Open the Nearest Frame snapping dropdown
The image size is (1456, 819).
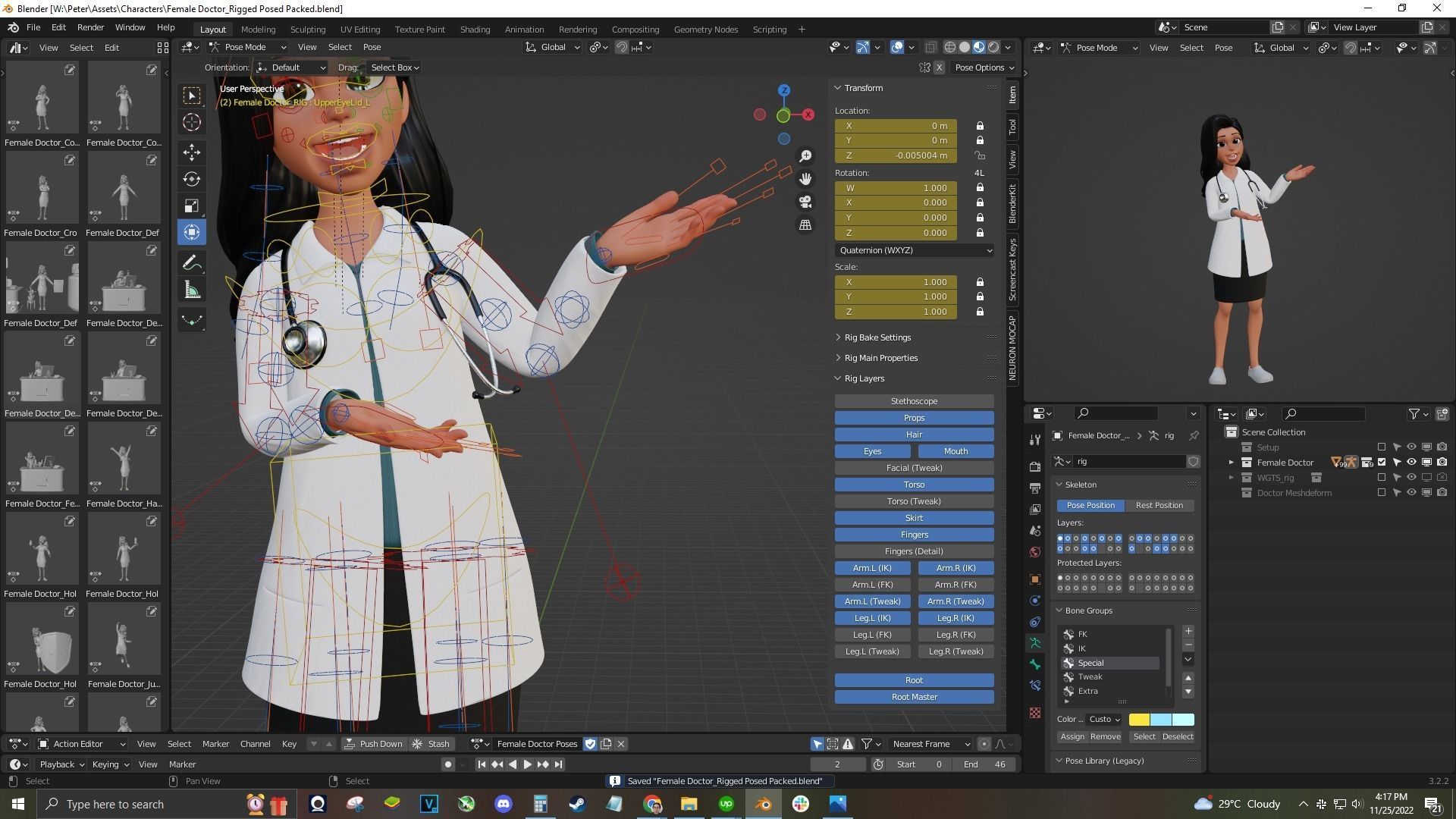(x=931, y=744)
